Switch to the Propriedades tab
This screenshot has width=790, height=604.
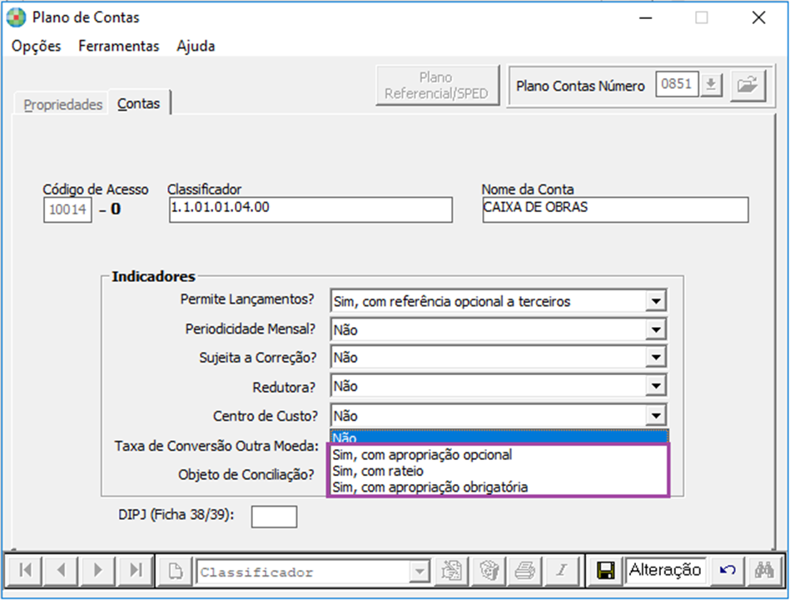point(63,105)
